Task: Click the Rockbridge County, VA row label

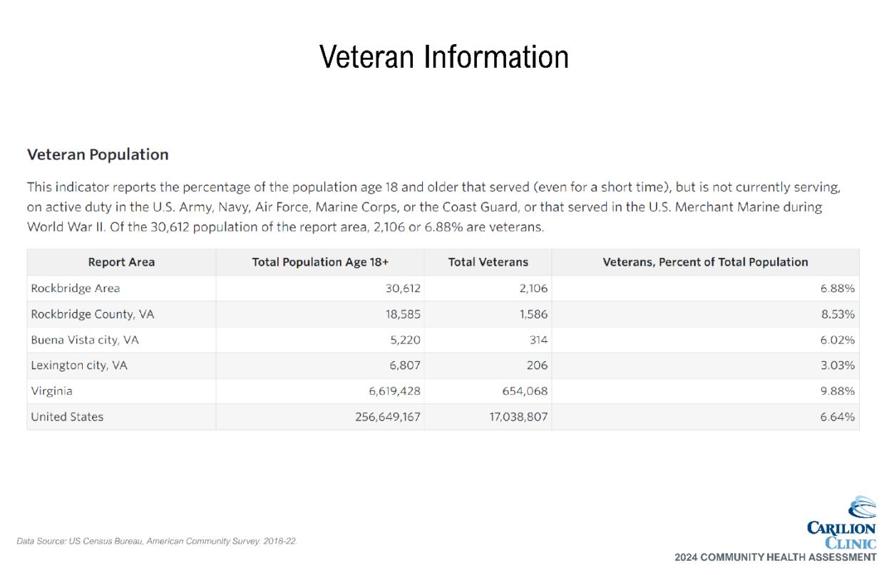Action: pyautogui.click(x=92, y=314)
